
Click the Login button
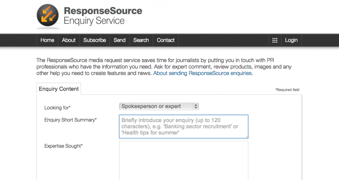coord(291,40)
